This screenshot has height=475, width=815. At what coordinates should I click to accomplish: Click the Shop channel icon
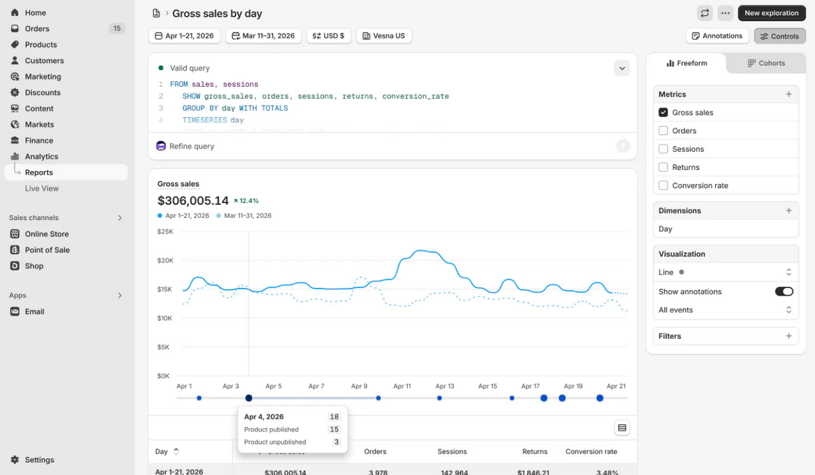[x=15, y=266]
